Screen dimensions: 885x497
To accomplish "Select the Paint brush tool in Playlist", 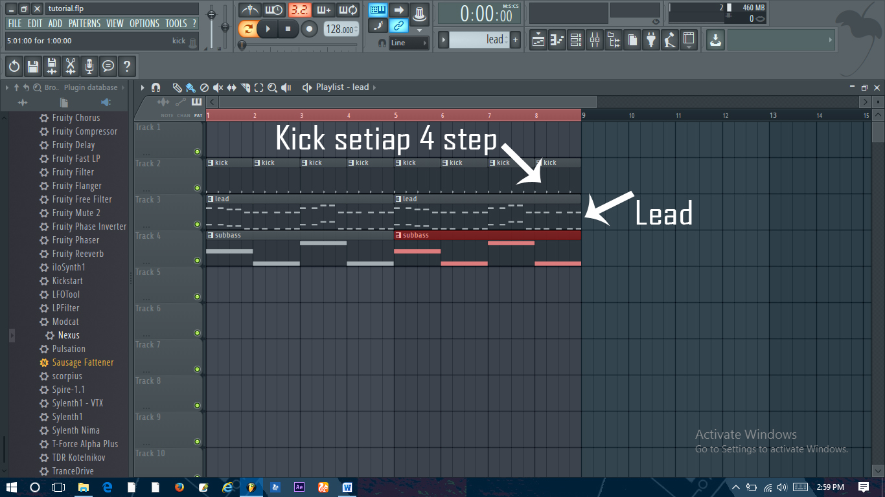I will (x=190, y=87).
